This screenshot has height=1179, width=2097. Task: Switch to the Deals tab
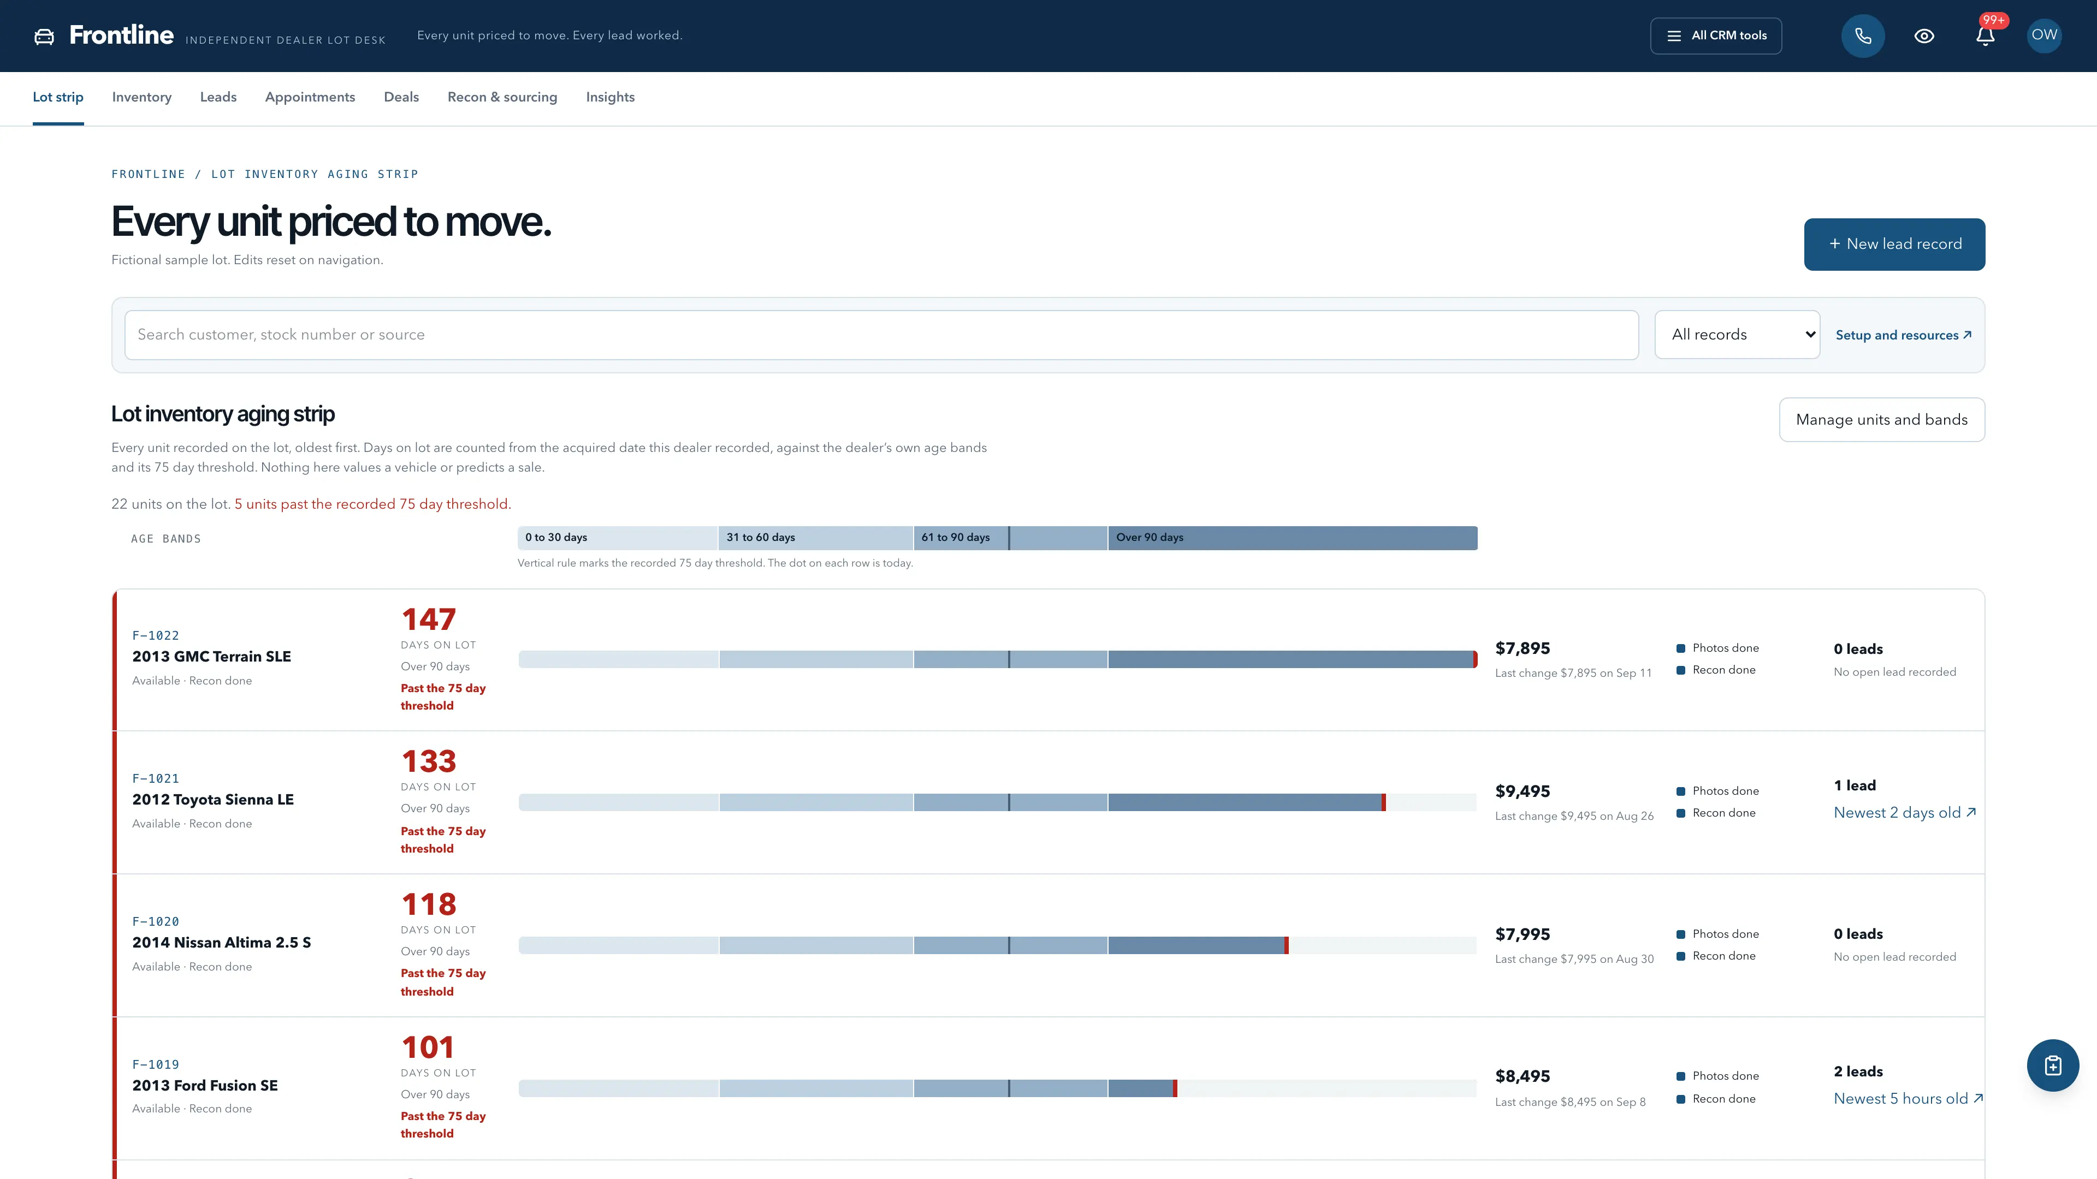click(x=401, y=98)
